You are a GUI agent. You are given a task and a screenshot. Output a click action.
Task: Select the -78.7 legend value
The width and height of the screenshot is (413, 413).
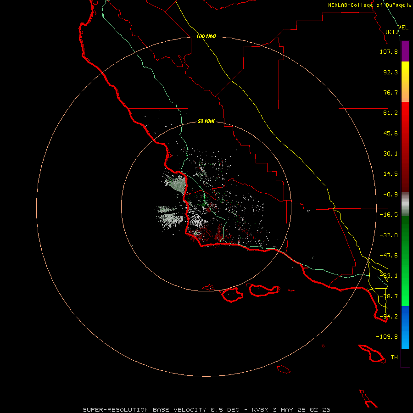pos(389,296)
